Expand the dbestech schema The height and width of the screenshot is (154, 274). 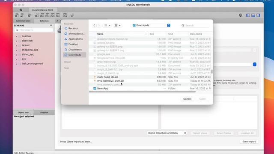pos(16,41)
